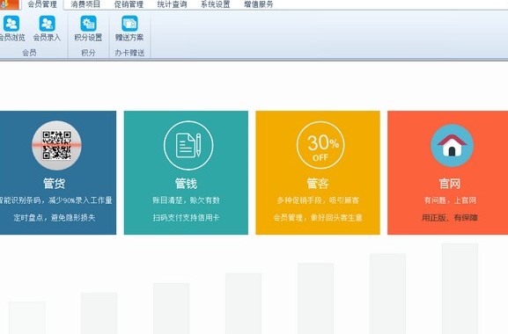
Task: Click the 30% OFF icon in 管客 tile
Action: [x=320, y=145]
